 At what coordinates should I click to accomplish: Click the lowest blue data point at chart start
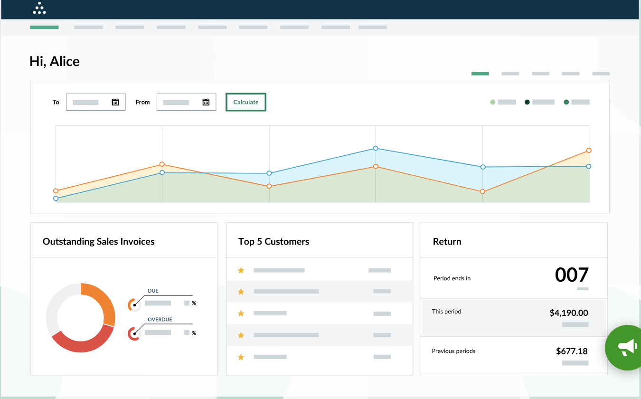click(56, 199)
